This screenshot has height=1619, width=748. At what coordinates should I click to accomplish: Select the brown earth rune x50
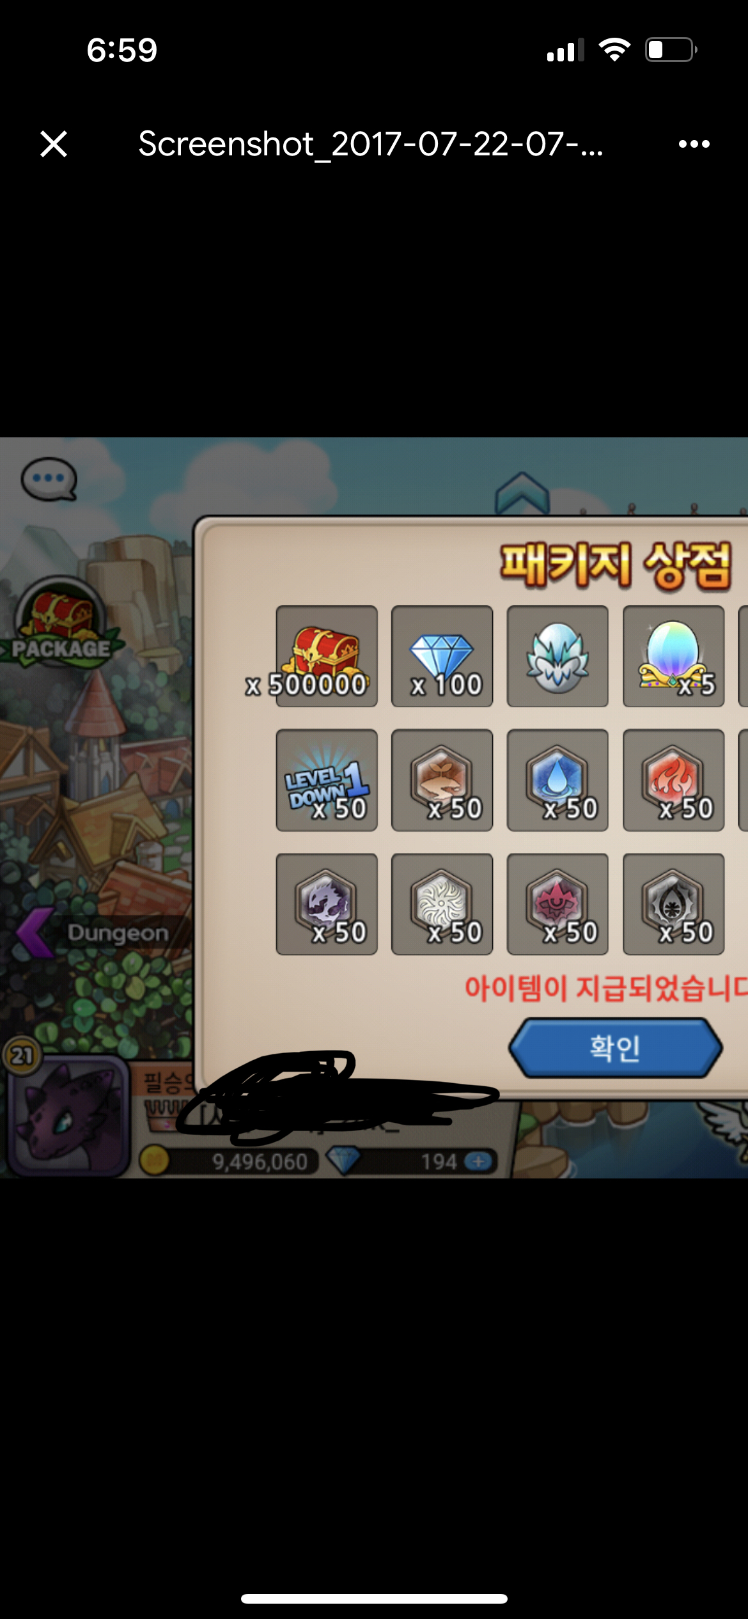point(442,780)
